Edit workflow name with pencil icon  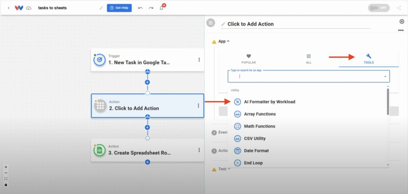tap(101, 8)
